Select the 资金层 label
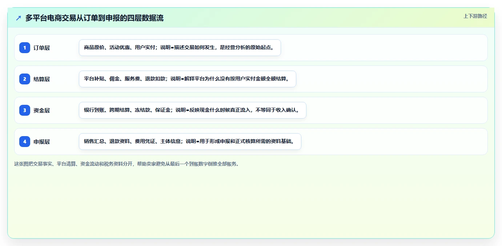Viewport: 502px width, 246px height. pos(41,110)
